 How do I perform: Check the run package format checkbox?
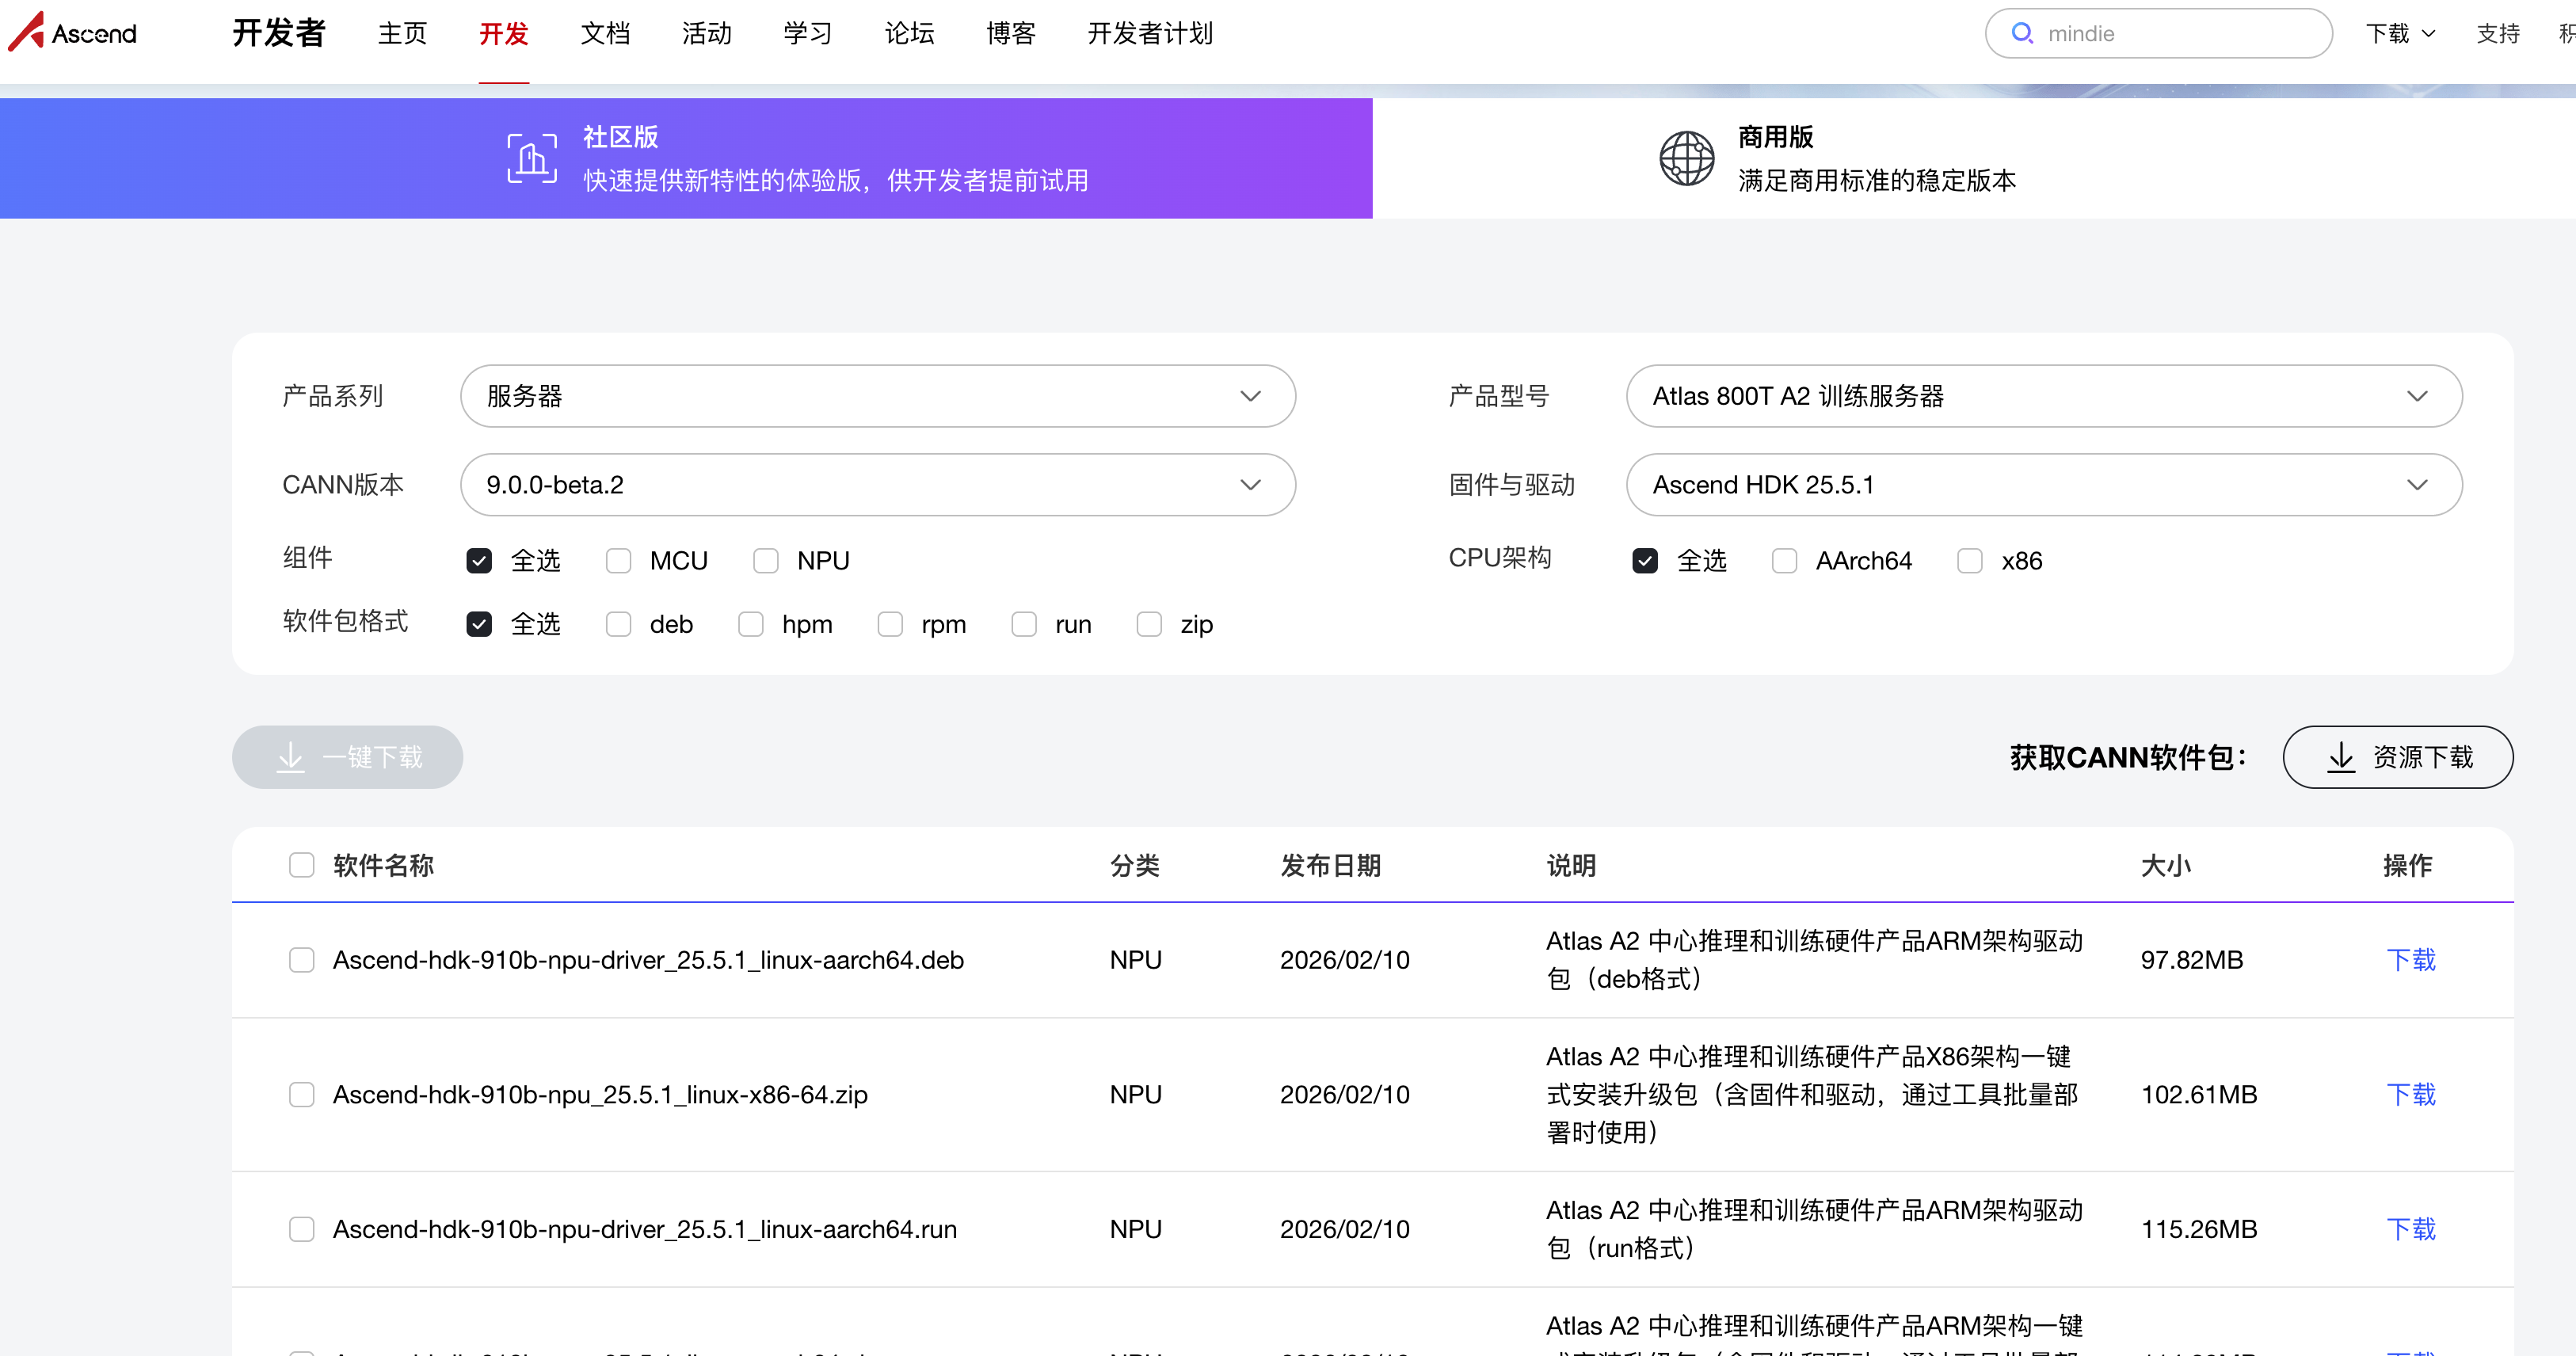1024,624
